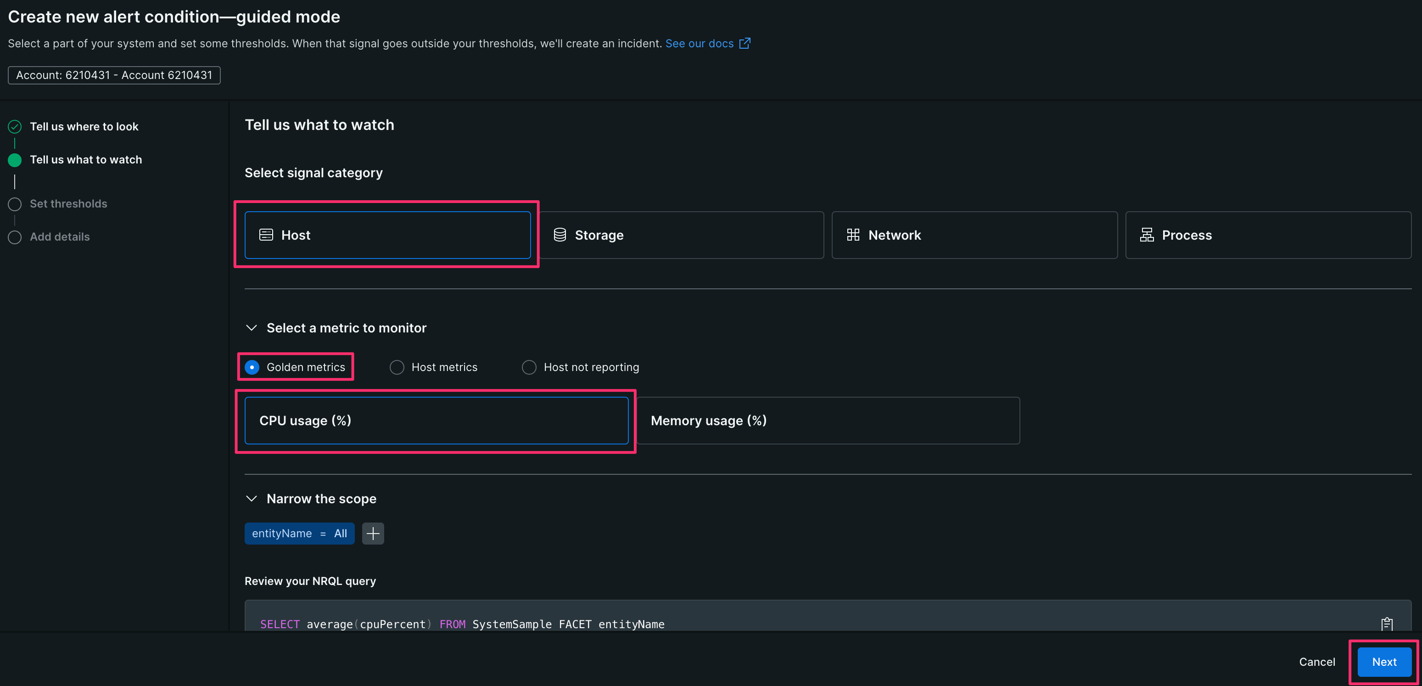The image size is (1422, 686).
Task: Collapse the Narrow the scope section
Action: (252, 498)
